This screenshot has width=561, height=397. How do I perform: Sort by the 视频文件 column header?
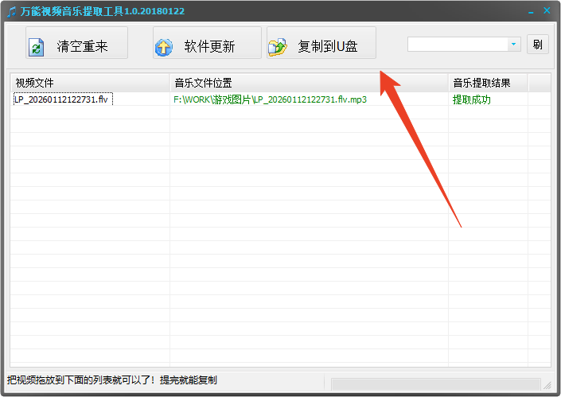coord(89,83)
